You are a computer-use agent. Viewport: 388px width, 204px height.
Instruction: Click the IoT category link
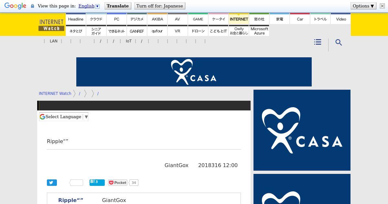pos(129,41)
